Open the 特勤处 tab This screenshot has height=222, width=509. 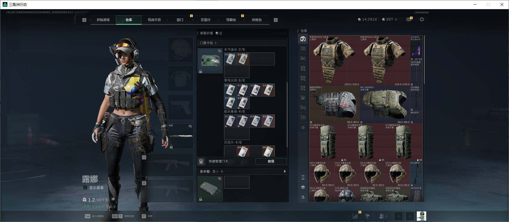click(x=231, y=20)
